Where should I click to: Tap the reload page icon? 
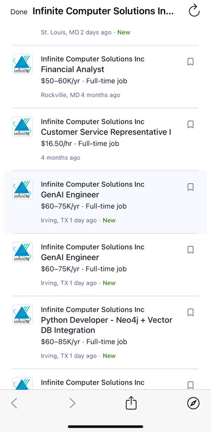[x=194, y=11]
